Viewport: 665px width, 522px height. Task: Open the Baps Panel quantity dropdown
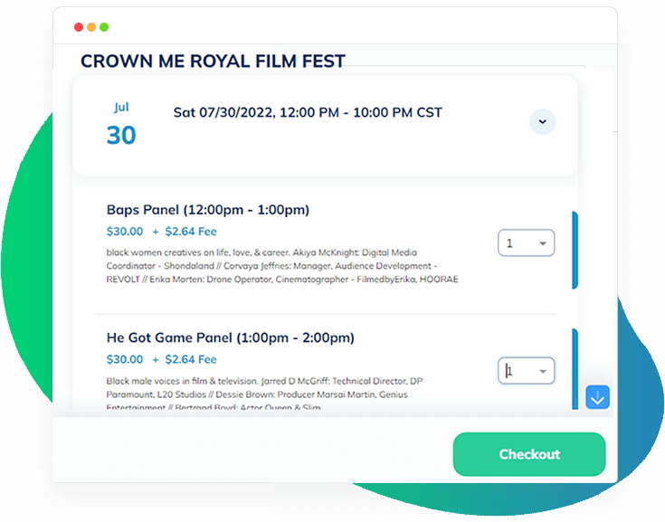[x=527, y=243]
